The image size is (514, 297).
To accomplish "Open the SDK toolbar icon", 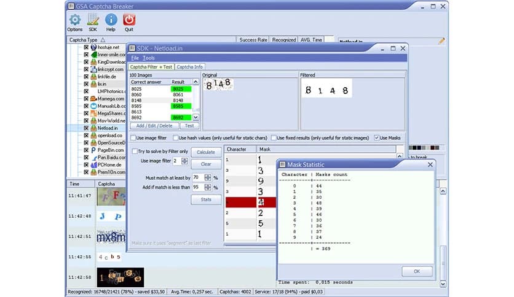I will click(93, 20).
